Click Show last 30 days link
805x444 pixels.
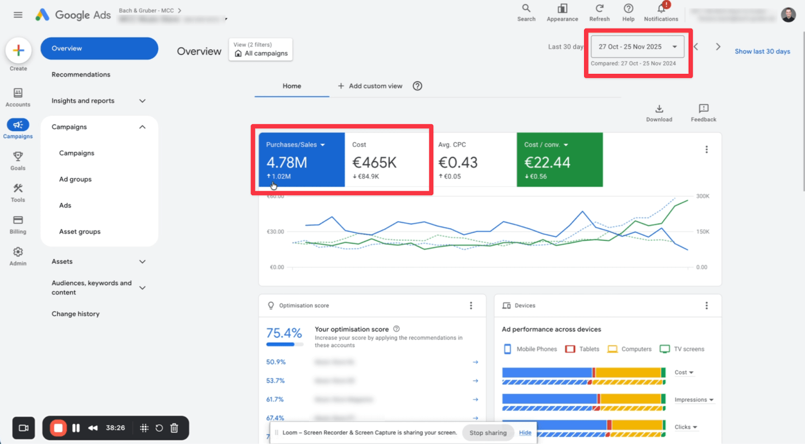click(x=762, y=51)
